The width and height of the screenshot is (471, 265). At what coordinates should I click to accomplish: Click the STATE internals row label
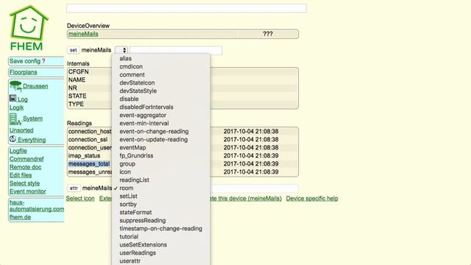(77, 96)
